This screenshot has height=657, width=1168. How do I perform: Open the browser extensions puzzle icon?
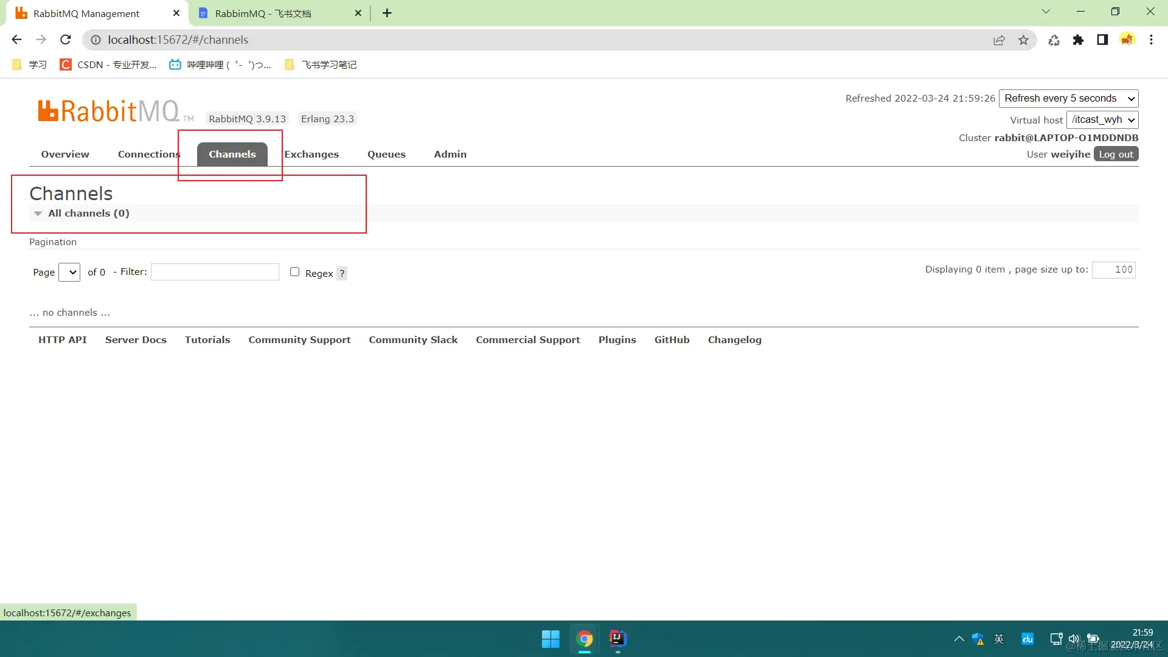[x=1078, y=40]
